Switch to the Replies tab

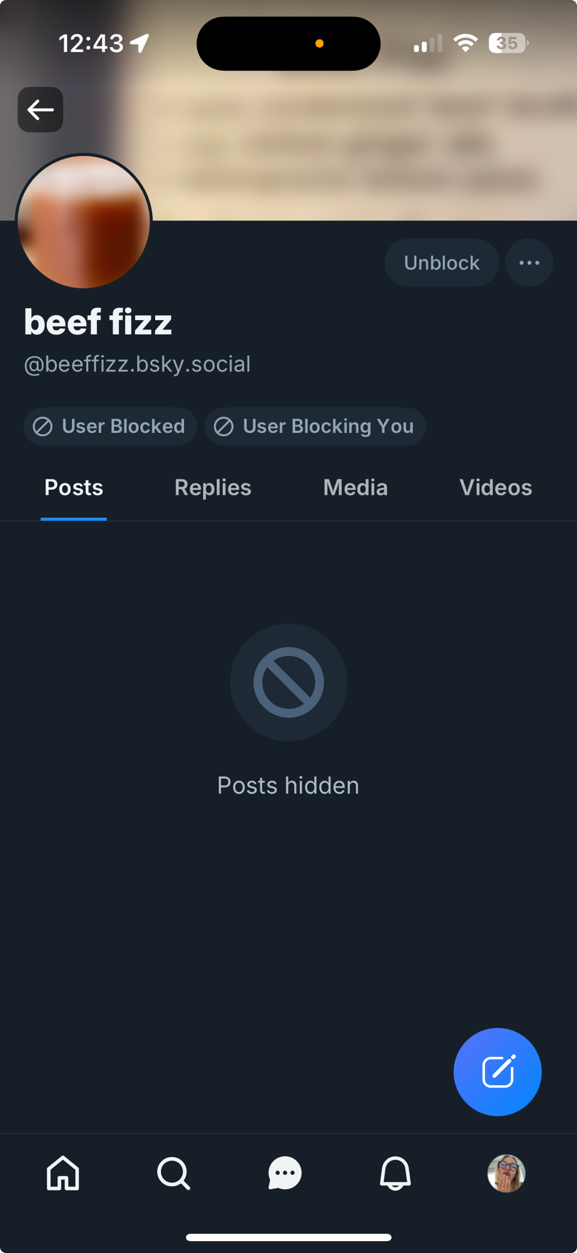point(213,487)
